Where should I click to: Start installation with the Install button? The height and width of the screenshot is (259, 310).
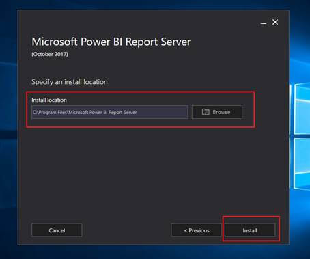(x=250, y=230)
